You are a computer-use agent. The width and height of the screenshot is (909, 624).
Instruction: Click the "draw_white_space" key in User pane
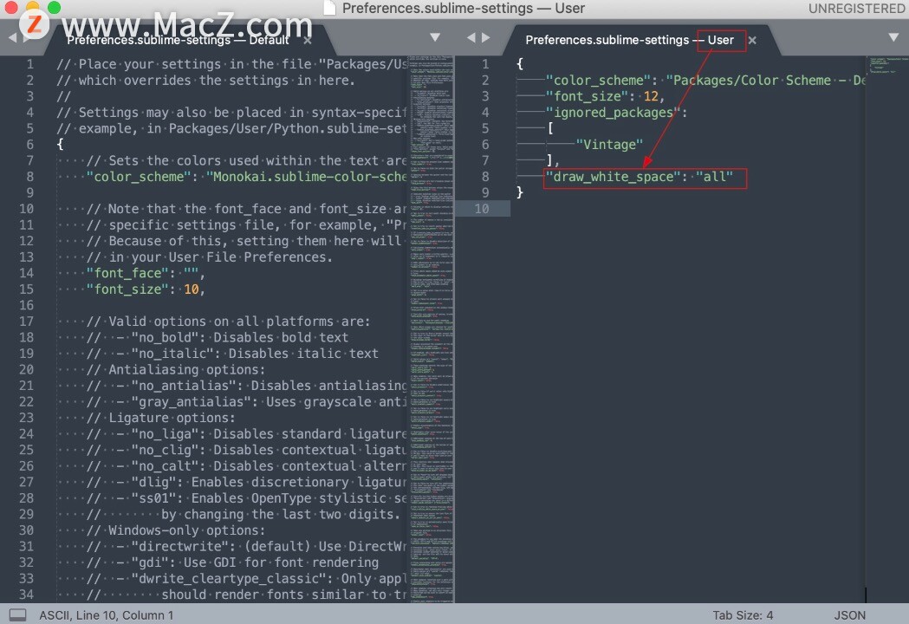(613, 176)
